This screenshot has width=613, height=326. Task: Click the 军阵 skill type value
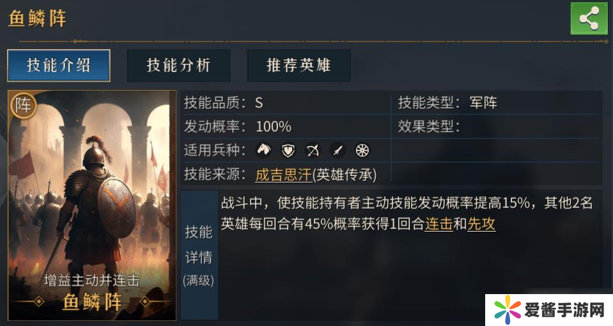(483, 103)
